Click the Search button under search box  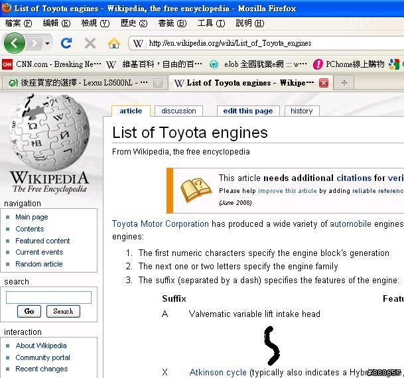[63, 311]
